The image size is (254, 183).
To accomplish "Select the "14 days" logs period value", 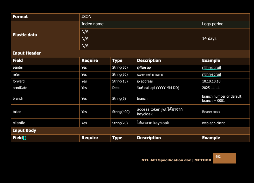I will pyautogui.click(x=209, y=39).
